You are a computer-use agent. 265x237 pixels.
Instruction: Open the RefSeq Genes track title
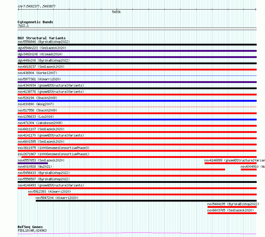30,227
